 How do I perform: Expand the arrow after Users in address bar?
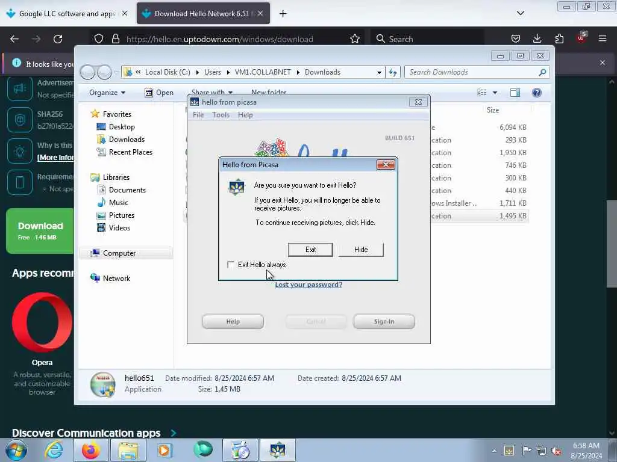tap(228, 72)
